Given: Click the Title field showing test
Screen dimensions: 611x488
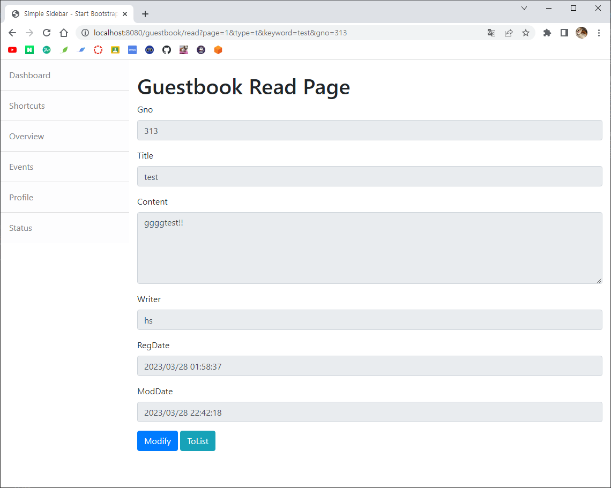Looking at the screenshot, I should point(369,176).
